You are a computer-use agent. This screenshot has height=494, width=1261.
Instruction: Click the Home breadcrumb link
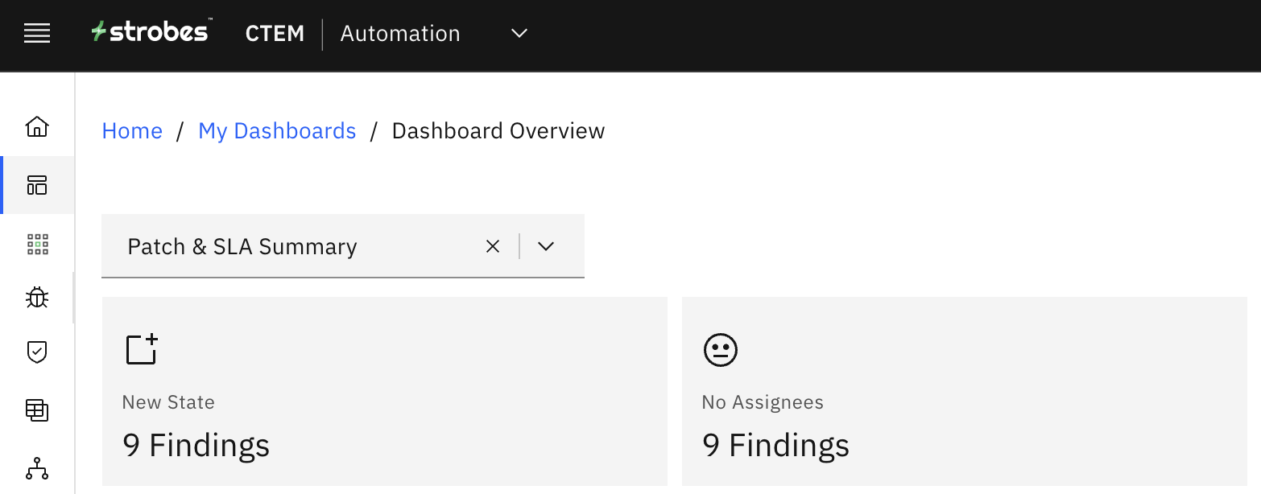click(x=132, y=131)
